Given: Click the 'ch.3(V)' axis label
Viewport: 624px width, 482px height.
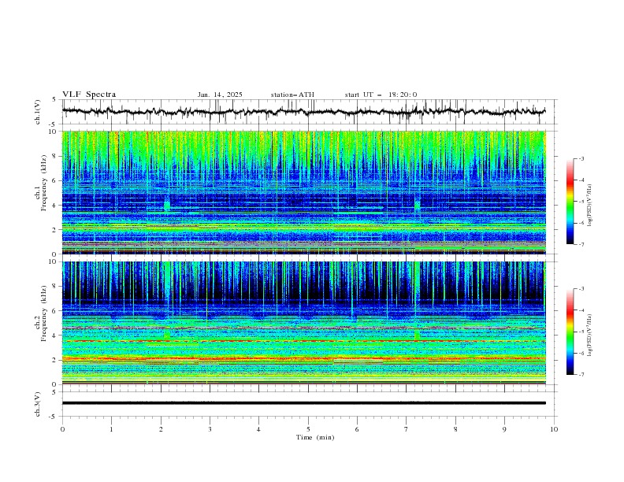Looking at the screenshot, I should click(x=38, y=404).
